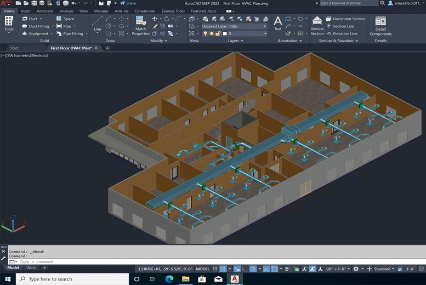Select the Duct Fitting tool

(36, 26)
